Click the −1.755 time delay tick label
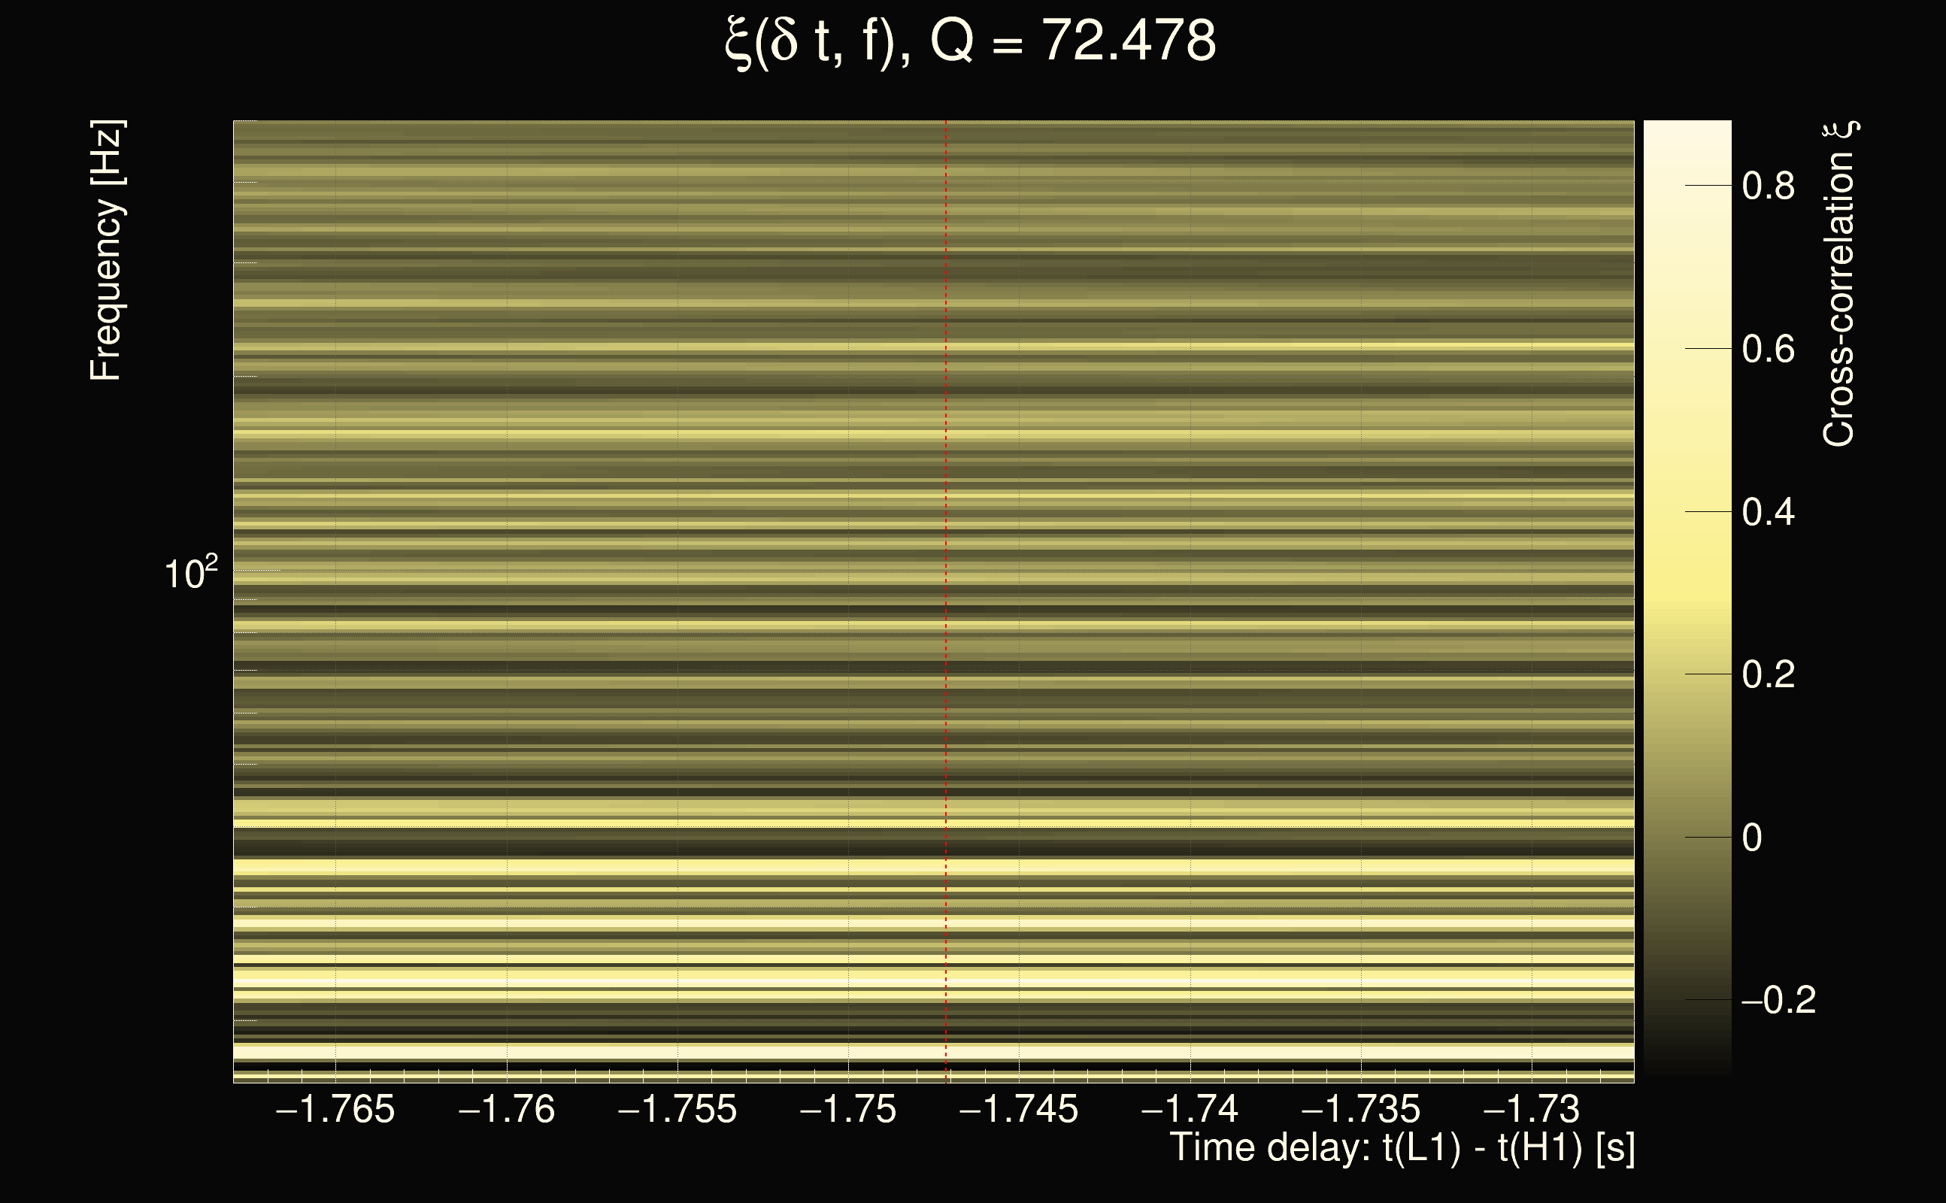 (x=677, y=1109)
